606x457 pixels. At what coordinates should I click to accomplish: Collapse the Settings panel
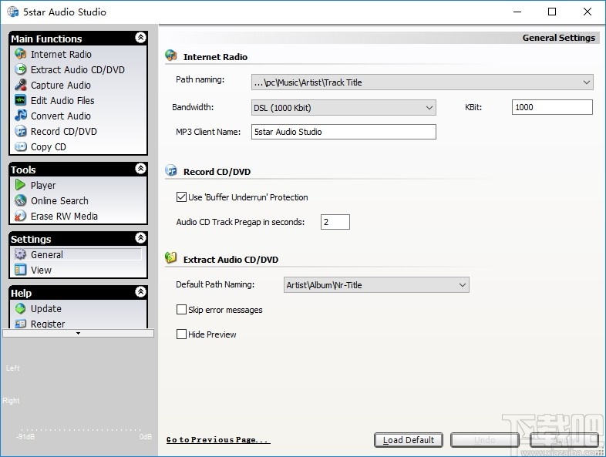tap(140, 237)
